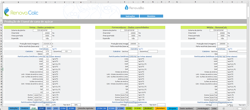Add a new sheet with plus icon
The height and width of the screenshot is (110, 250).
tap(224, 109)
